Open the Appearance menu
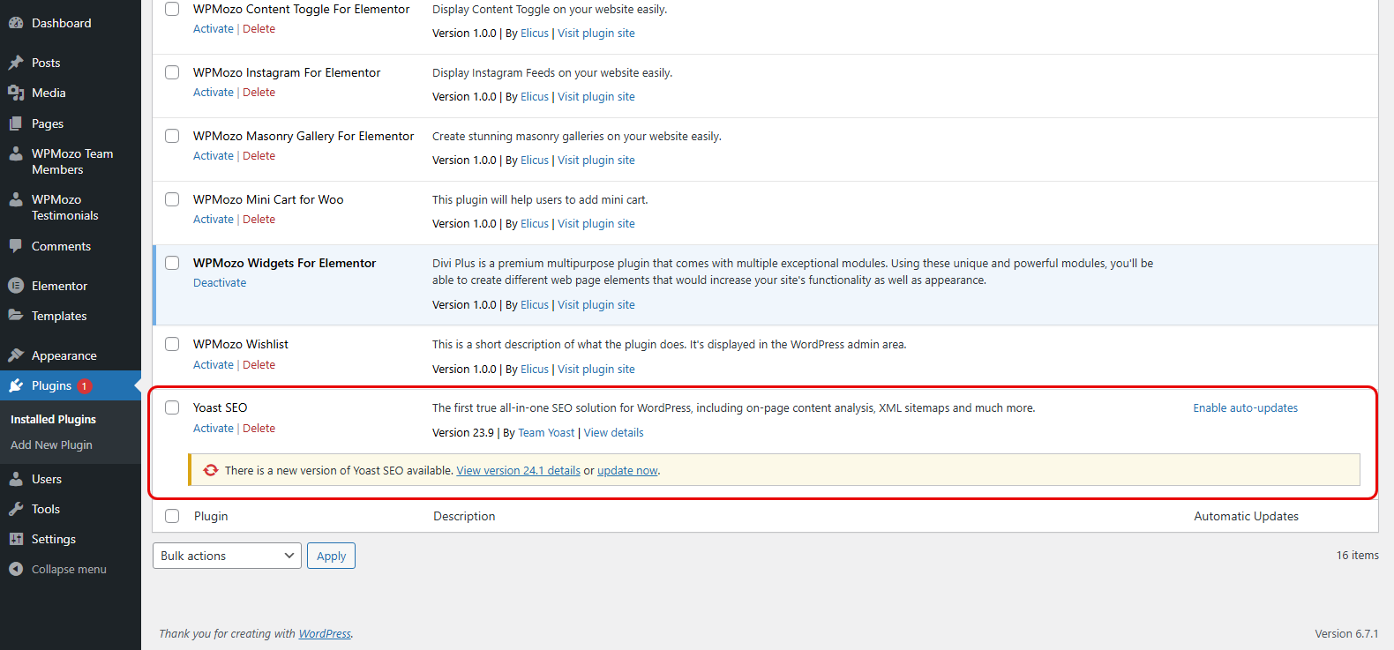Image resolution: width=1394 pixels, height=650 pixels. click(64, 355)
